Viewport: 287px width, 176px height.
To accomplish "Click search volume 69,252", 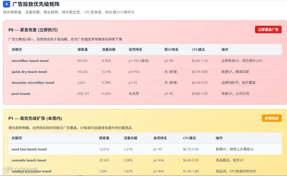I will 82,61.
